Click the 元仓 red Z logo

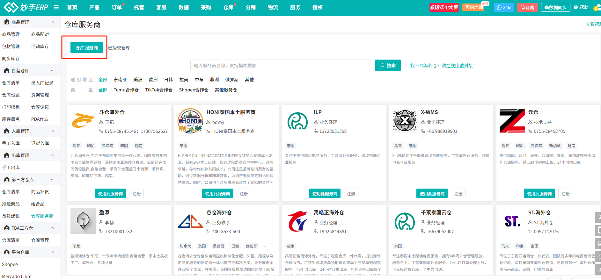512,121
